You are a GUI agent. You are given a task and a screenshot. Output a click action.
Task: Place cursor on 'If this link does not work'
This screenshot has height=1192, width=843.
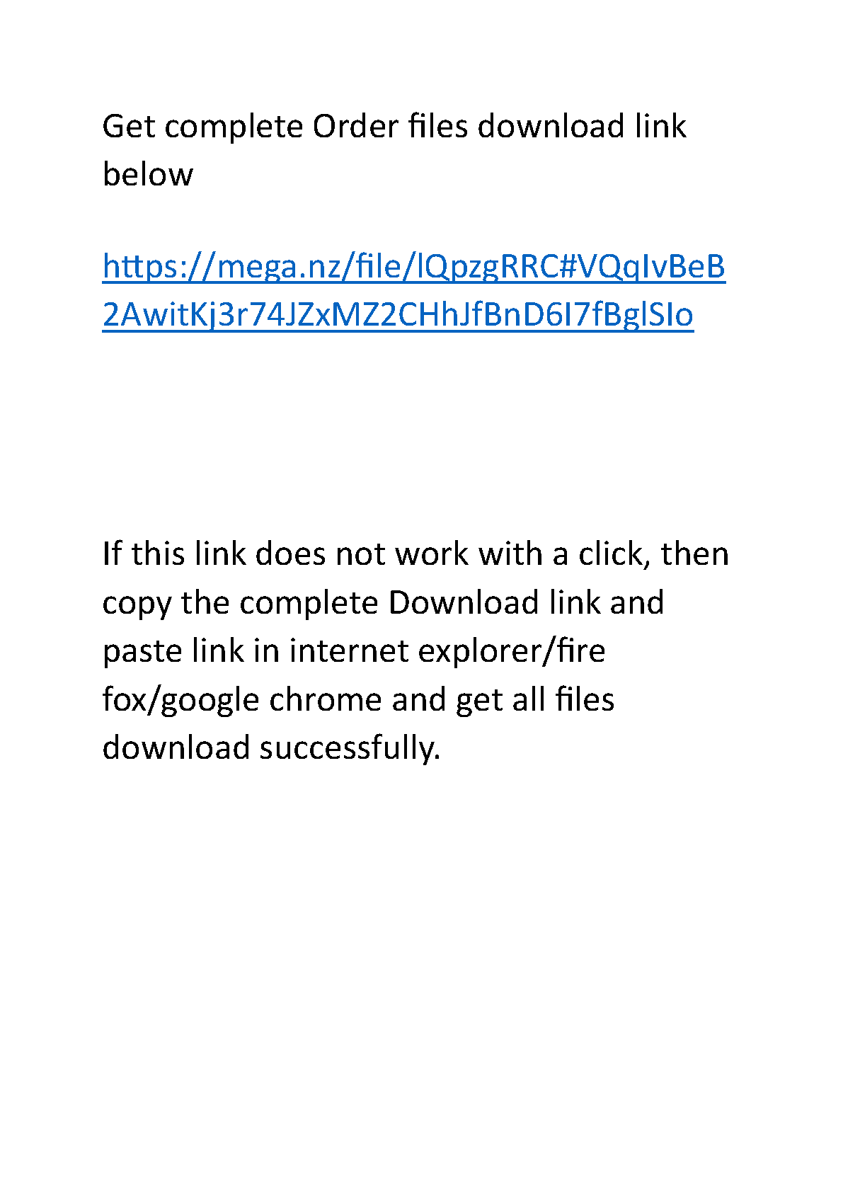coord(285,554)
